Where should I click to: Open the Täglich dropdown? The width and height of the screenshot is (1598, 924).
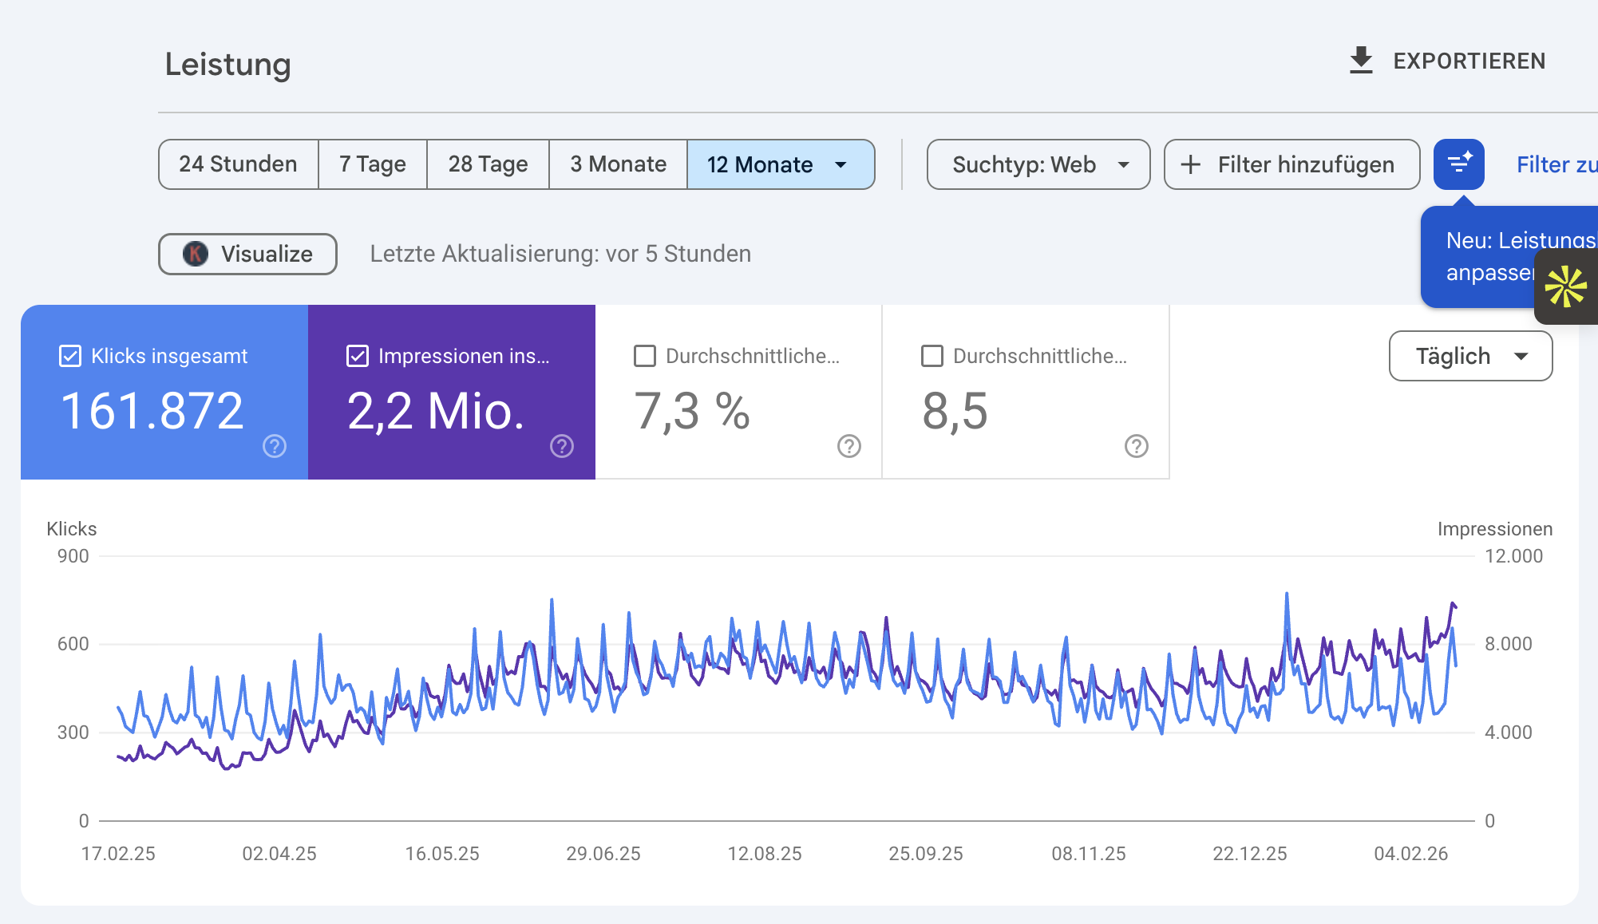click(1469, 356)
